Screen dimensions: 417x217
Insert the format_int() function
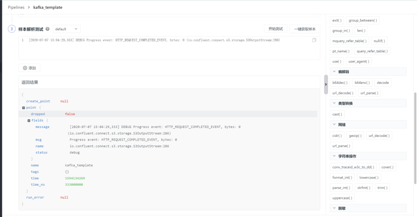pyautogui.click(x=342, y=178)
